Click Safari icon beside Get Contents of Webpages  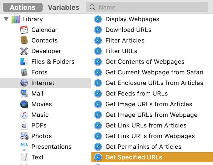(98, 62)
